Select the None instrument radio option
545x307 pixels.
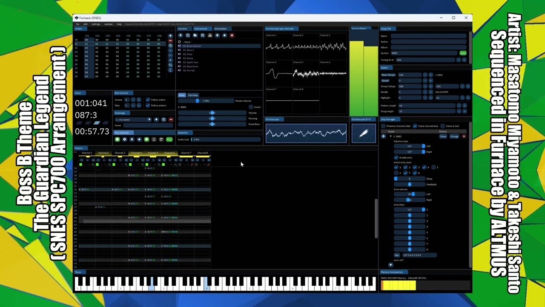pyautogui.click(x=179, y=42)
